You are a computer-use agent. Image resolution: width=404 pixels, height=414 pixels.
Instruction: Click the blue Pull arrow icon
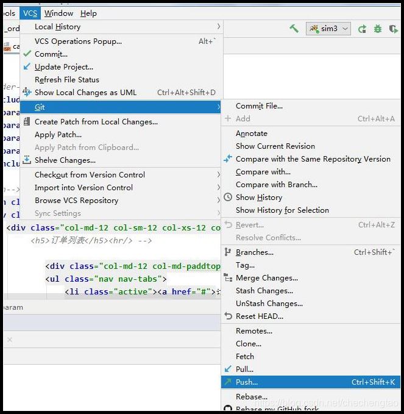point(228,369)
